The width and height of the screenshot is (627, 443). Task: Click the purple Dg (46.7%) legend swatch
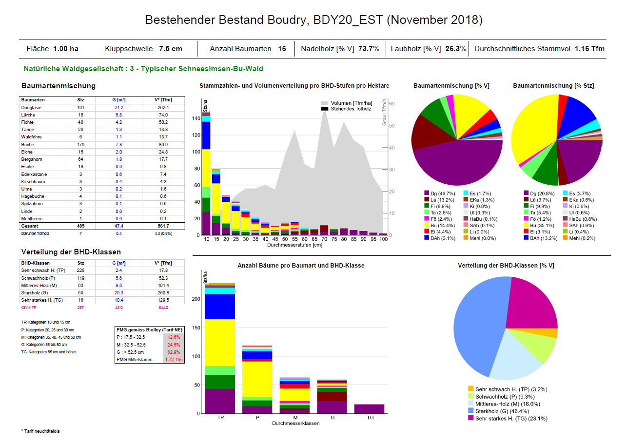pos(427,193)
